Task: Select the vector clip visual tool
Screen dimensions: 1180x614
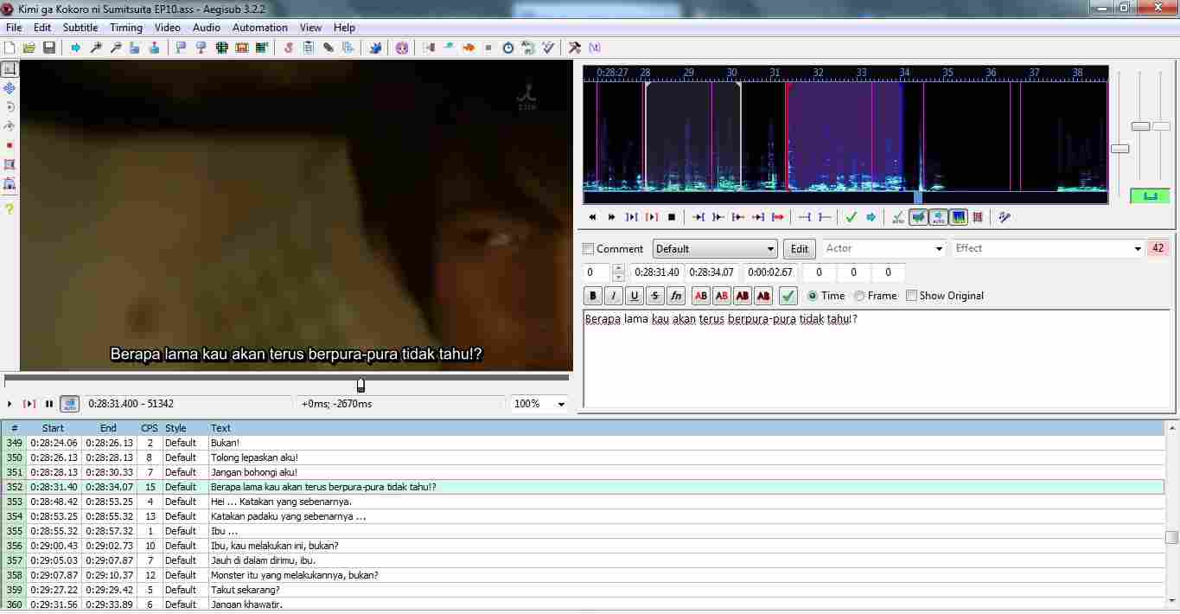Action: pyautogui.click(x=10, y=183)
